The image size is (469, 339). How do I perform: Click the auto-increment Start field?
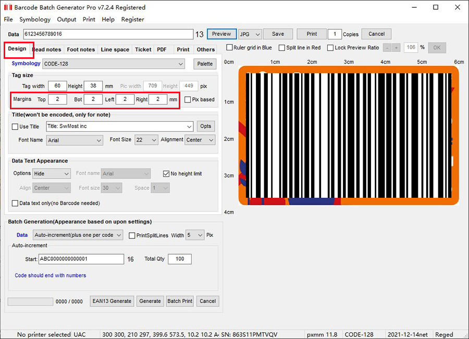tap(81, 259)
